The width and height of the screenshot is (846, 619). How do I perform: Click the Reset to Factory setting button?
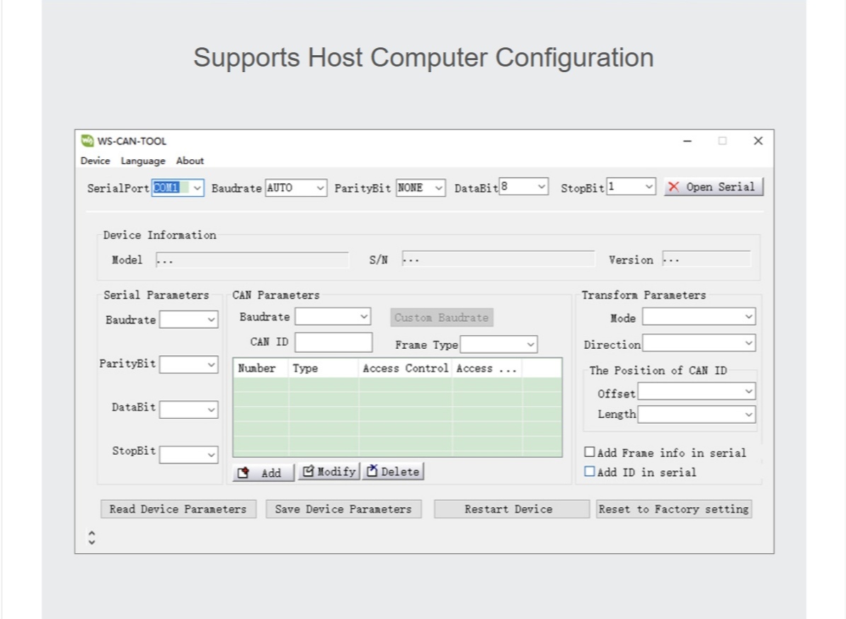(673, 509)
